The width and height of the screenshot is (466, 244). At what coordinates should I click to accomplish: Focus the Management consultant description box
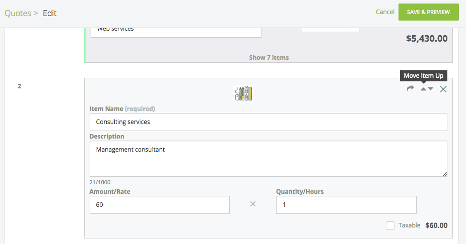click(x=268, y=159)
